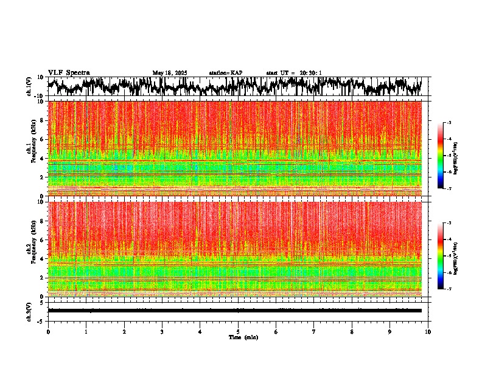This screenshot has height=372, width=482.
Task: Click the "ch.3(V)" axis label
Action: (x=29, y=312)
